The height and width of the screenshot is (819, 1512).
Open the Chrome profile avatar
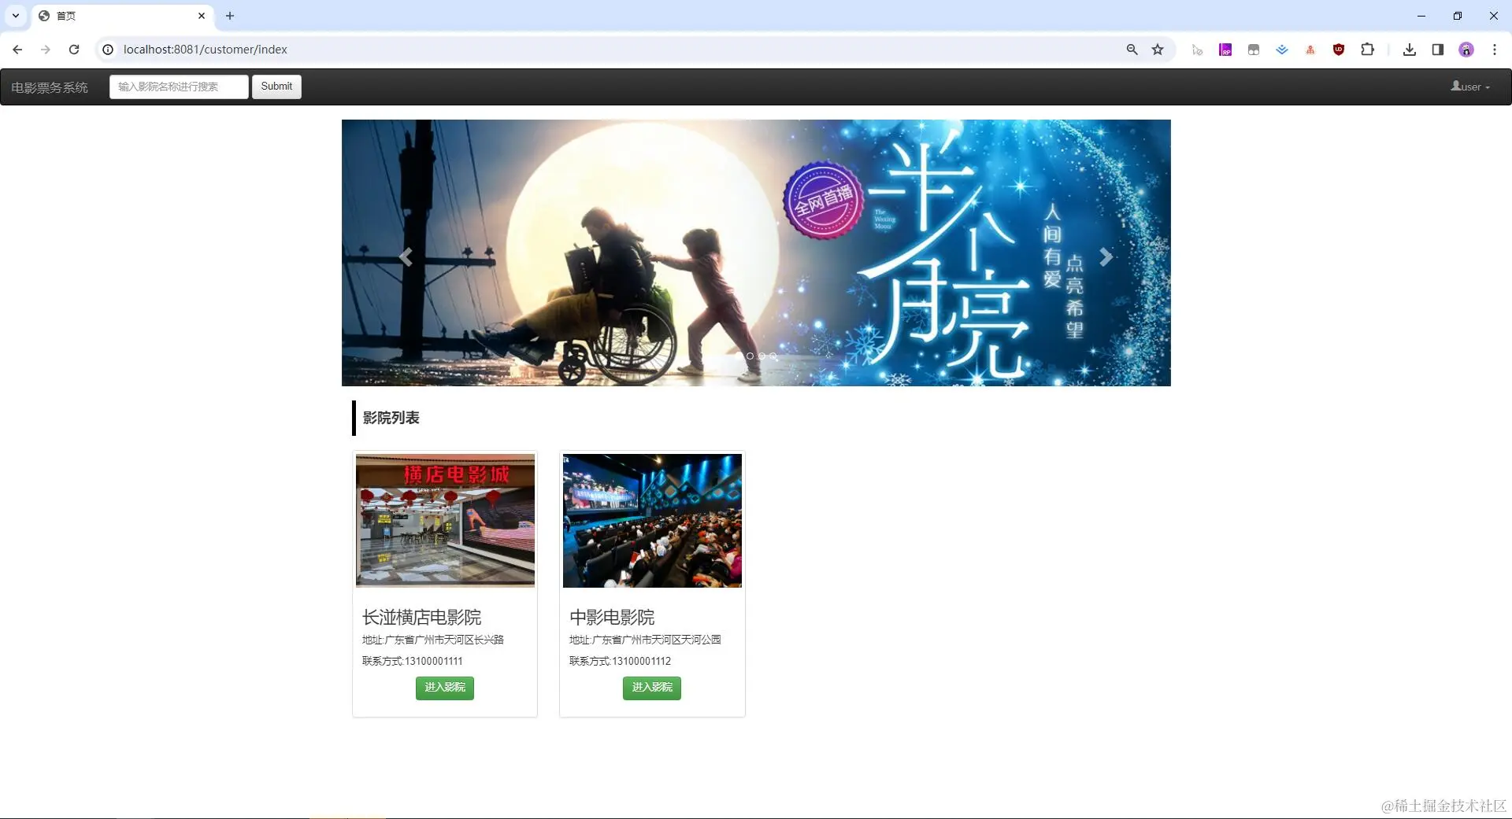pyautogui.click(x=1466, y=50)
